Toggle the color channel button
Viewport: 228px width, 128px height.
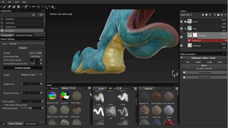[x=188, y=62]
